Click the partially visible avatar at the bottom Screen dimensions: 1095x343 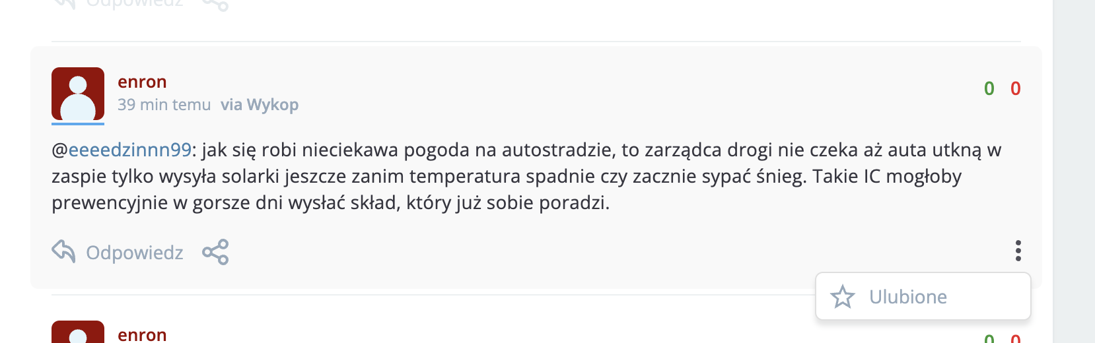tap(78, 332)
